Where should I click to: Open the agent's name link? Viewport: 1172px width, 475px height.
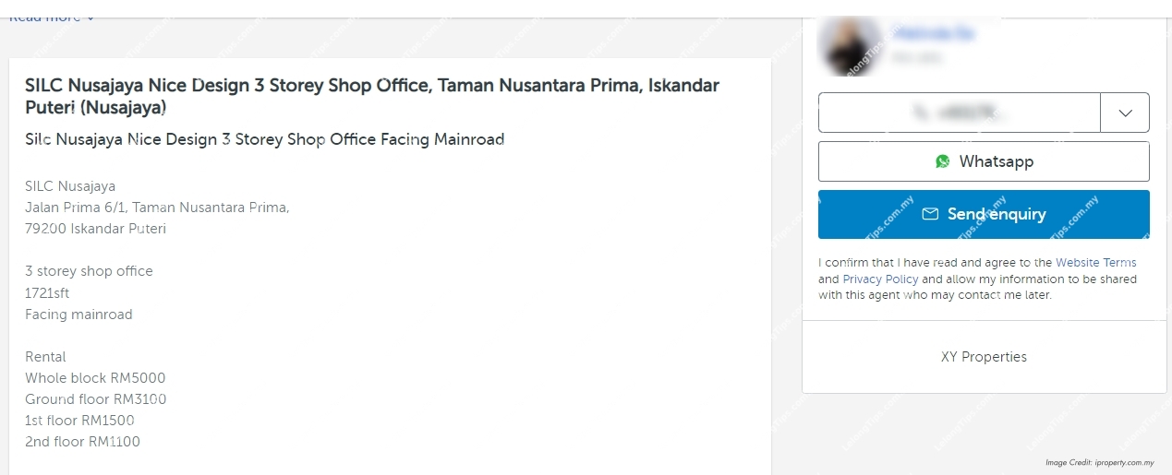(x=934, y=34)
